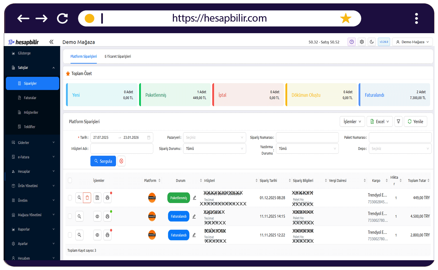Screen dimensions: 438x270
Task: Click the browser forward arrow
Action: 41,19
